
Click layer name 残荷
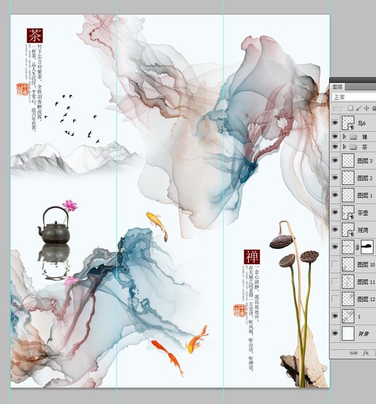[363, 230]
